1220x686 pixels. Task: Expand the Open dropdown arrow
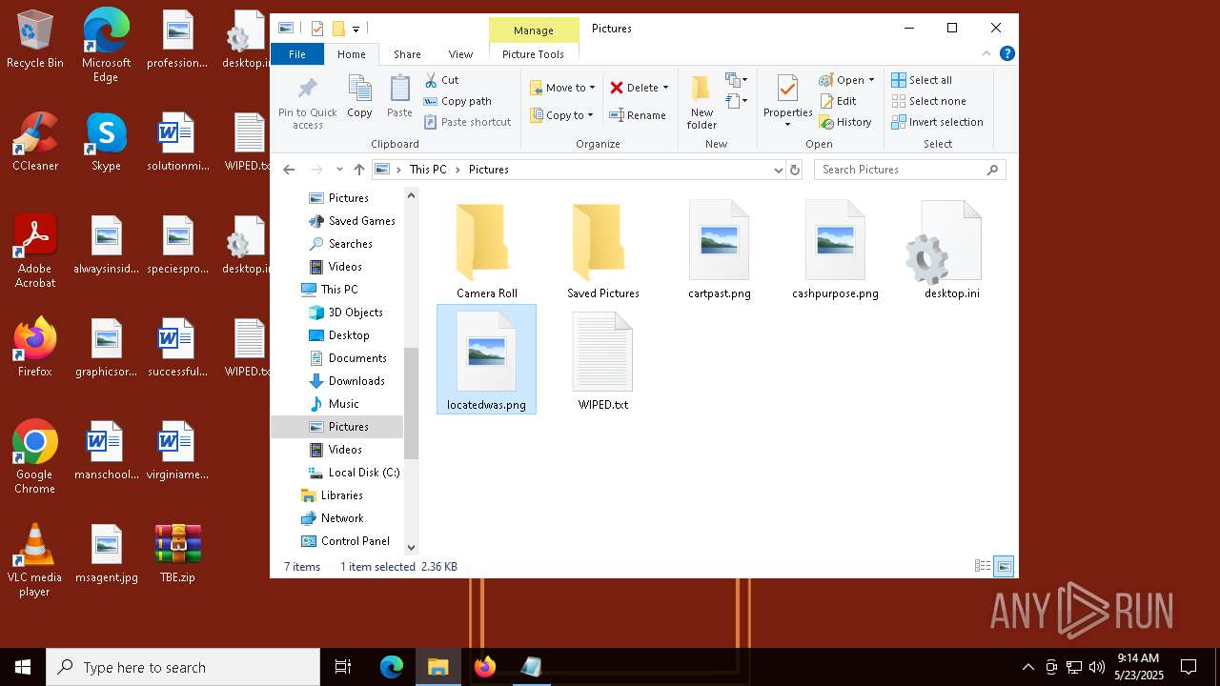[871, 80]
